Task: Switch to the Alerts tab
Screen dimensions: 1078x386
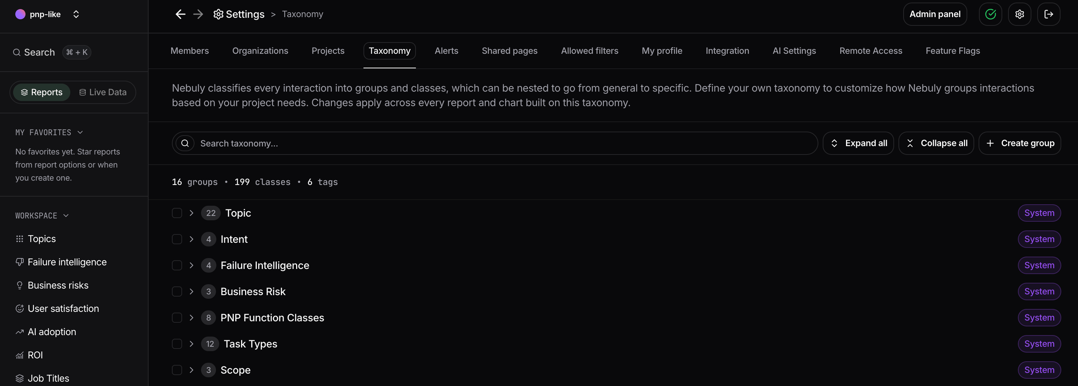Action: [446, 51]
